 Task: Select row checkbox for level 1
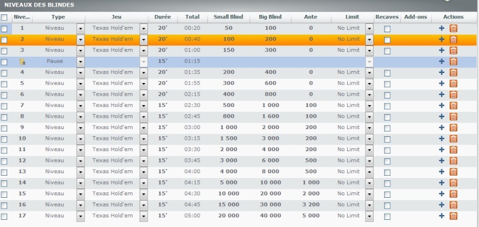pyautogui.click(x=4, y=29)
